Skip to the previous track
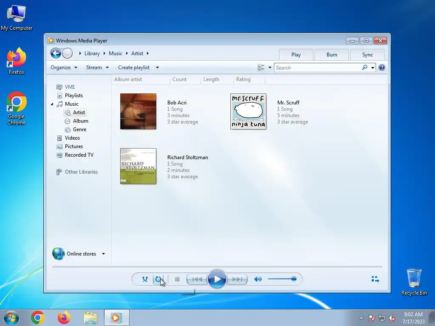Image resolution: width=435 pixels, height=326 pixels. click(x=197, y=279)
